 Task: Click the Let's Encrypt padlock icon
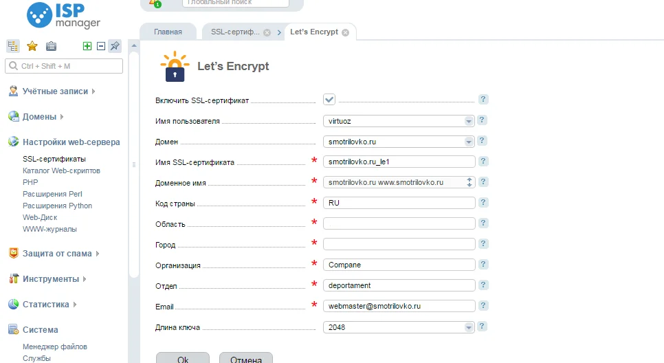click(x=175, y=67)
